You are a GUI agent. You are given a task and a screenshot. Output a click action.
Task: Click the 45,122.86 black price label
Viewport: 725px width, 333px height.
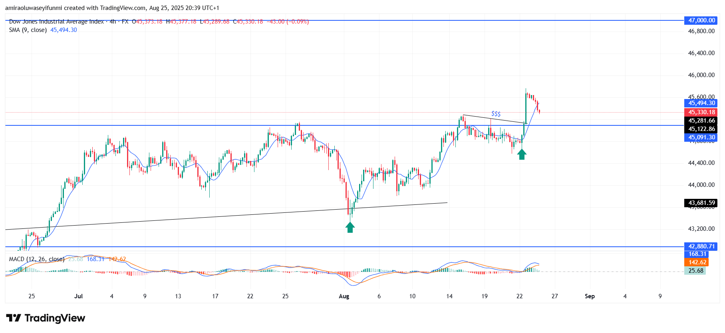[x=701, y=129]
